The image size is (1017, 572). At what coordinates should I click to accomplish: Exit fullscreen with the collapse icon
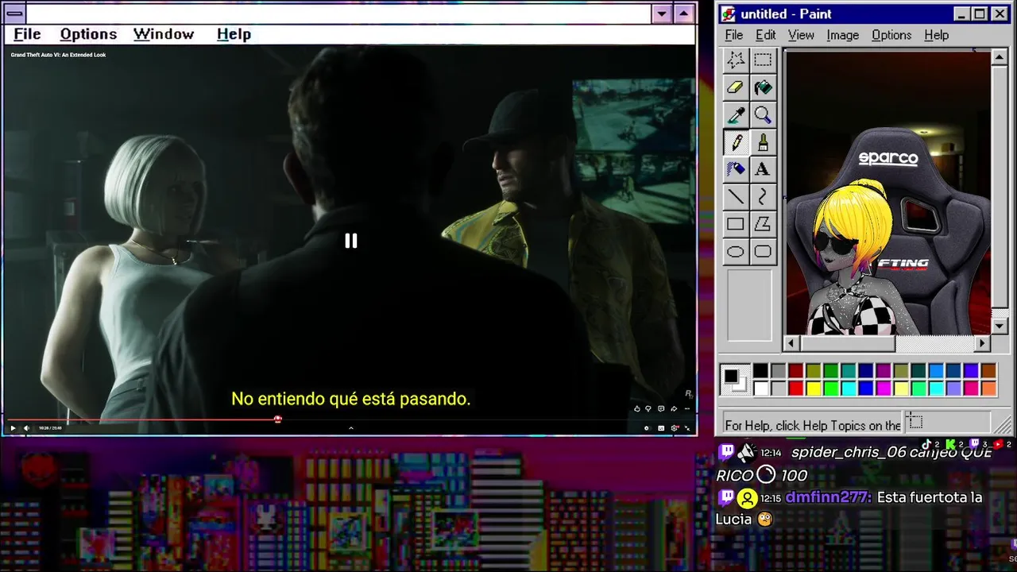tap(688, 428)
